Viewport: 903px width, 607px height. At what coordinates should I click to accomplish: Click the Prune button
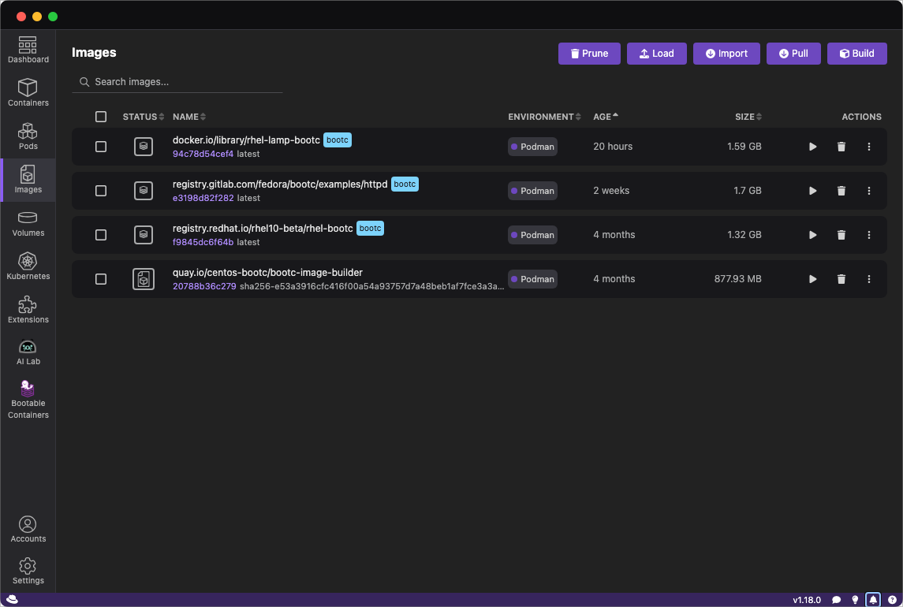[589, 54]
